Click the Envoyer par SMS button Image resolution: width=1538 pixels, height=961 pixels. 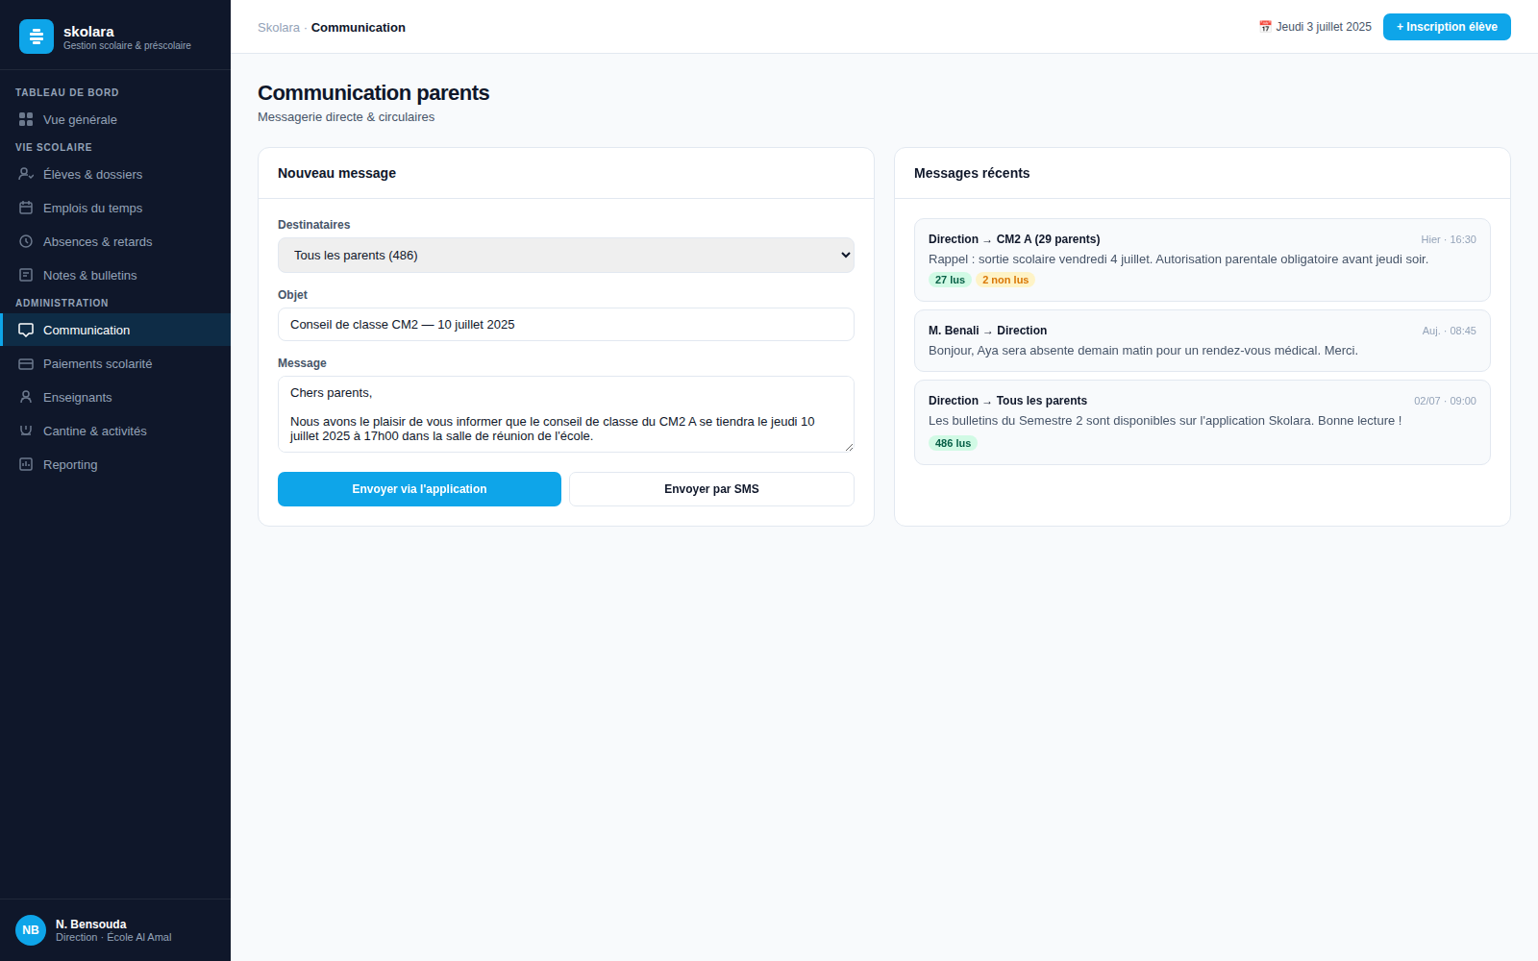click(x=711, y=489)
